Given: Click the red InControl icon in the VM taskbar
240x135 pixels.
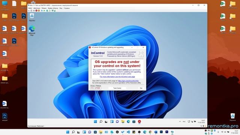Looking at the screenshot, I should coord(139,121).
